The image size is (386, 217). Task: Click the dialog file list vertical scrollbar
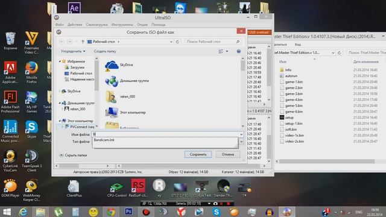tap(242, 92)
